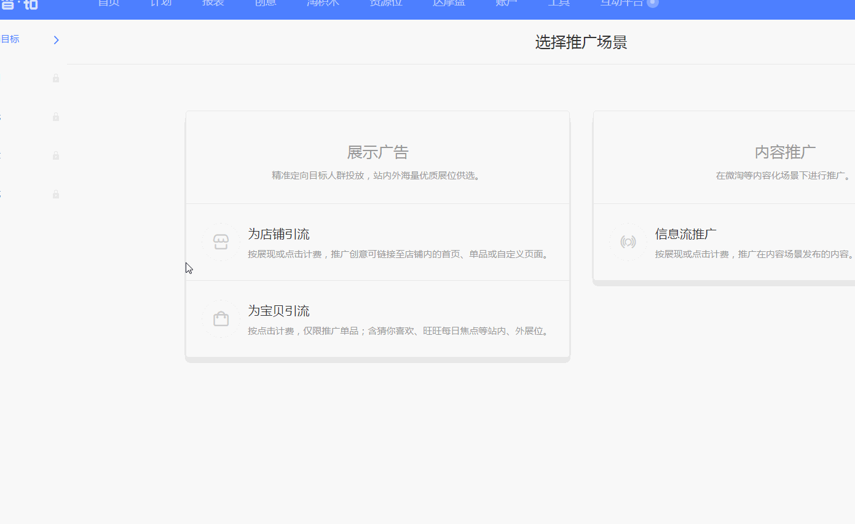The image size is (855, 524).
Task: Choose the 为宝贝引流 option title
Action: 278,311
